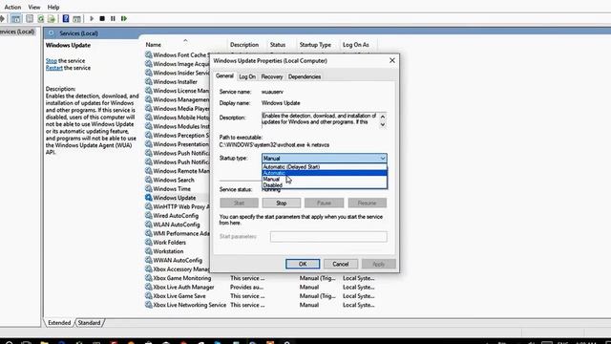The width and height of the screenshot is (611, 344).
Task: Click gear icon beside Xbox Accessory Management
Action: click(149, 269)
